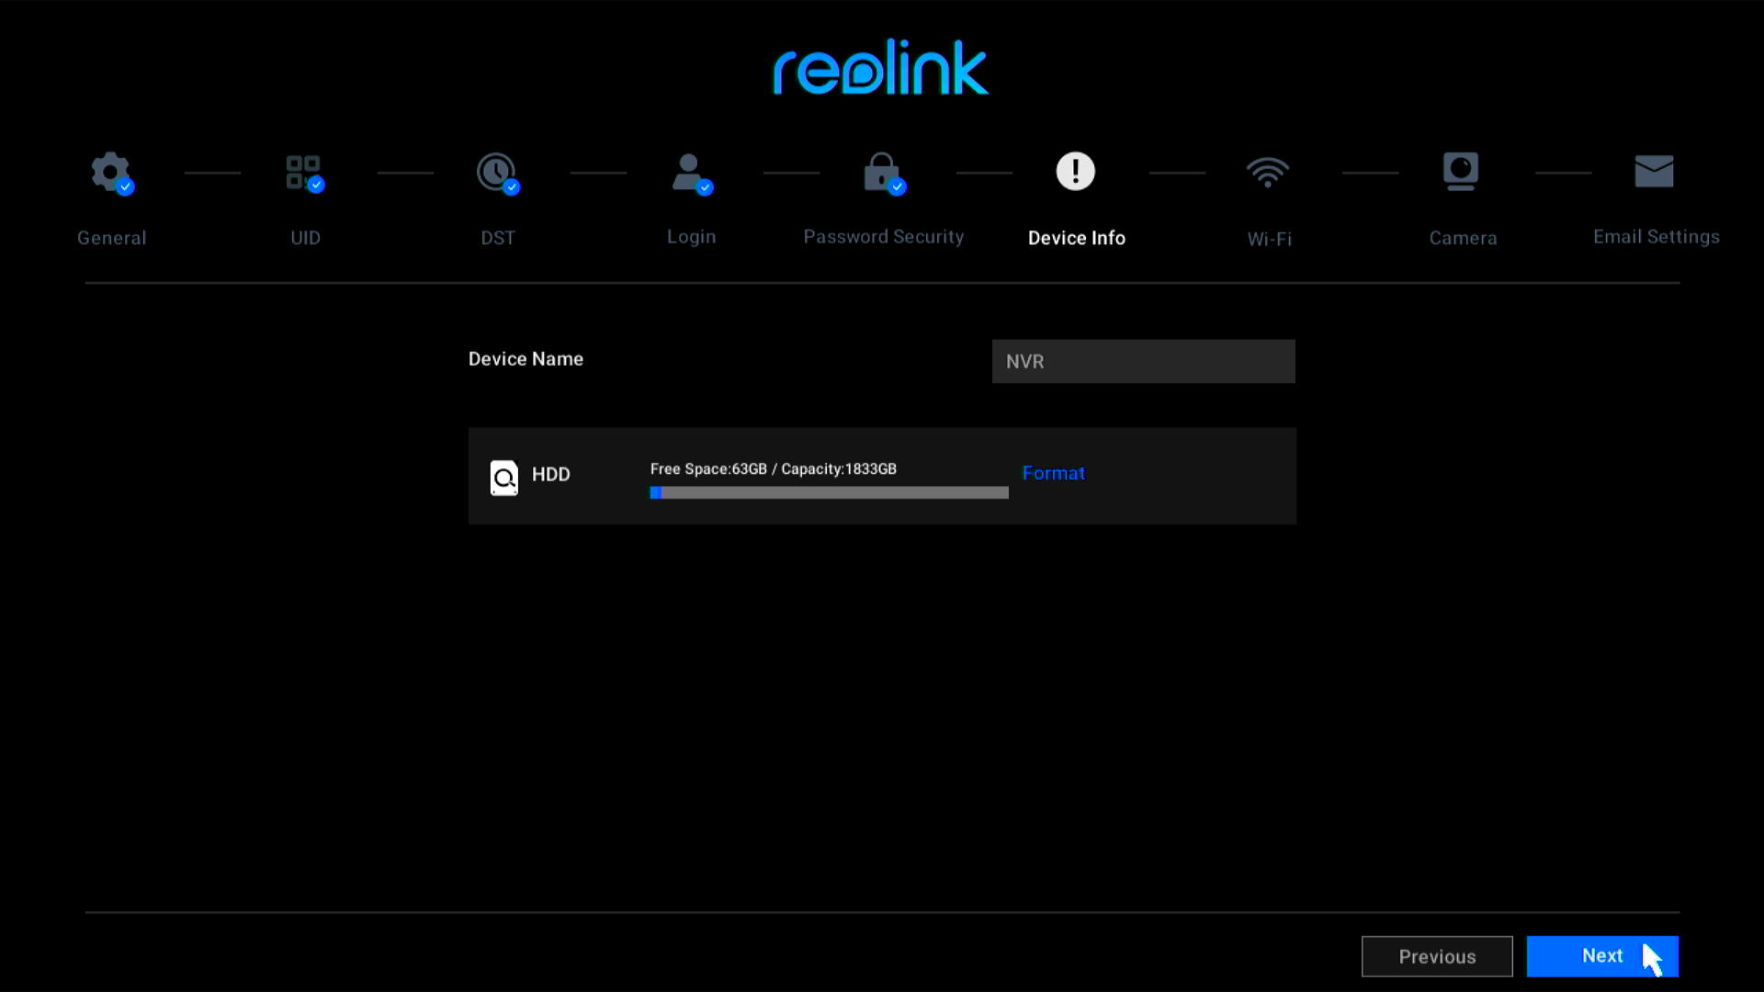
Task: Click the 'Free Space:63GB / Capacity:1833GB' text
Action: pyautogui.click(x=774, y=469)
